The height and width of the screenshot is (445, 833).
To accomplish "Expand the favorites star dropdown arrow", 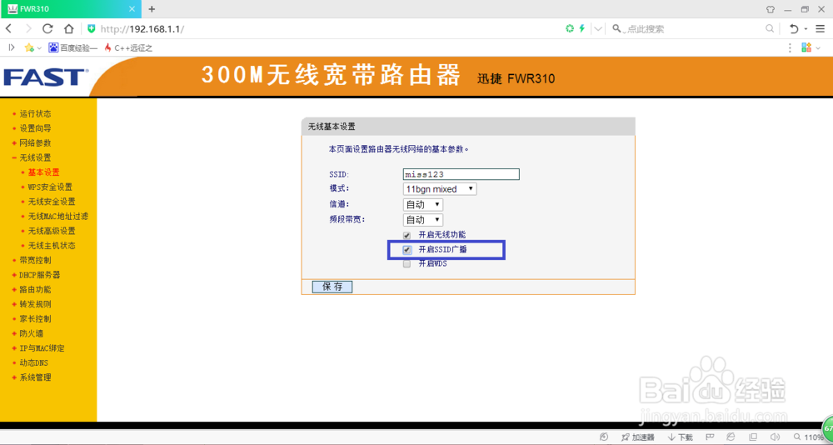I will tap(39, 47).
